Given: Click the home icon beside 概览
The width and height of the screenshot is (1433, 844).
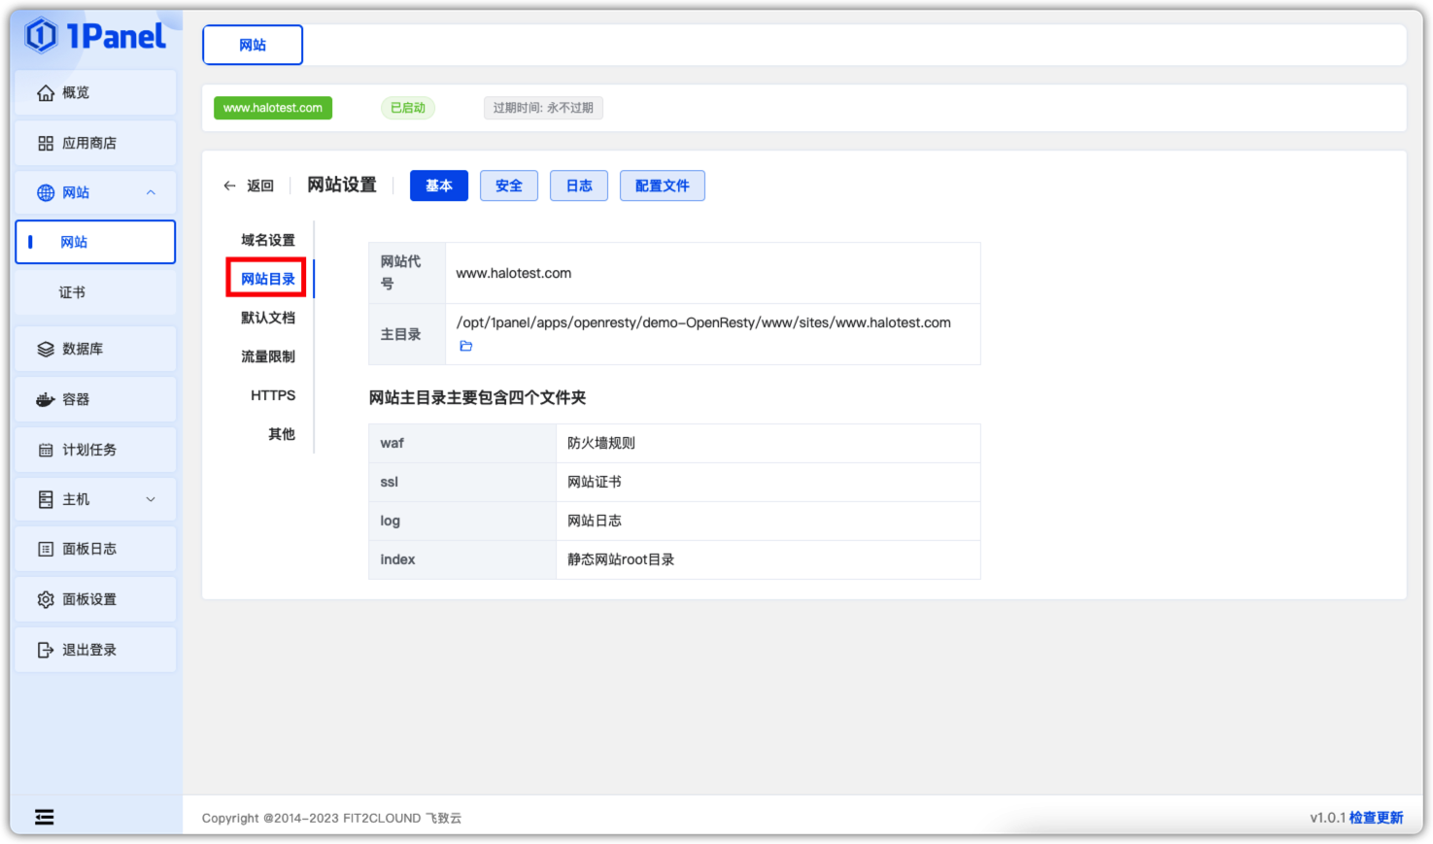Looking at the screenshot, I should (x=46, y=93).
